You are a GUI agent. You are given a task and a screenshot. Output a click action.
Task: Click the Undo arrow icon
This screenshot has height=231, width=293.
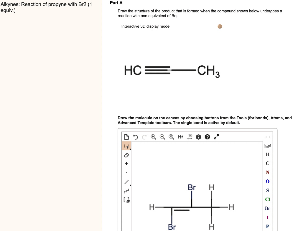tap(135, 136)
